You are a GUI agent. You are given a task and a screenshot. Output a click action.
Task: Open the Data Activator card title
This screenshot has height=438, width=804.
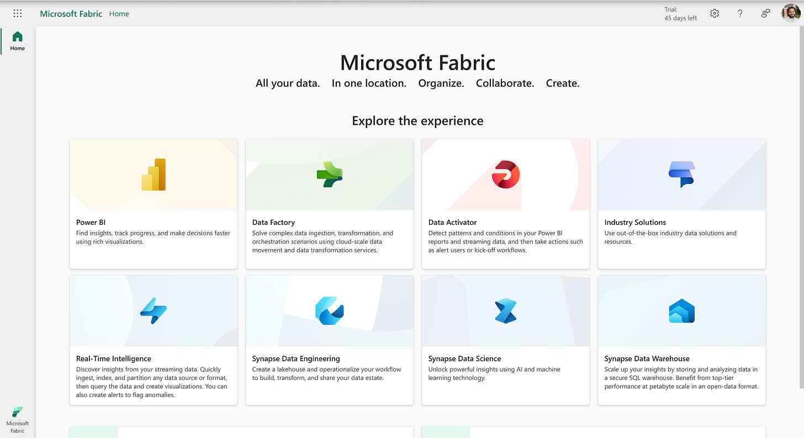click(x=452, y=222)
